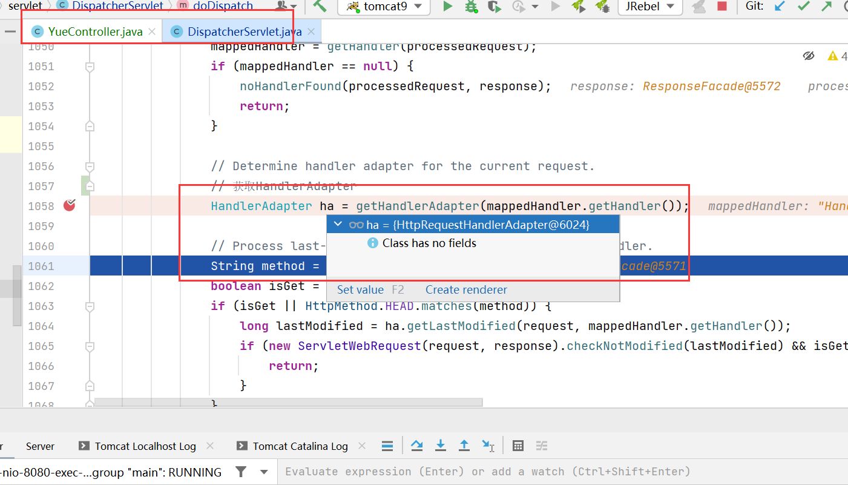This screenshot has width=848, height=485.
Task: Open Tomcat Localhost Log tab
Action: click(145, 446)
